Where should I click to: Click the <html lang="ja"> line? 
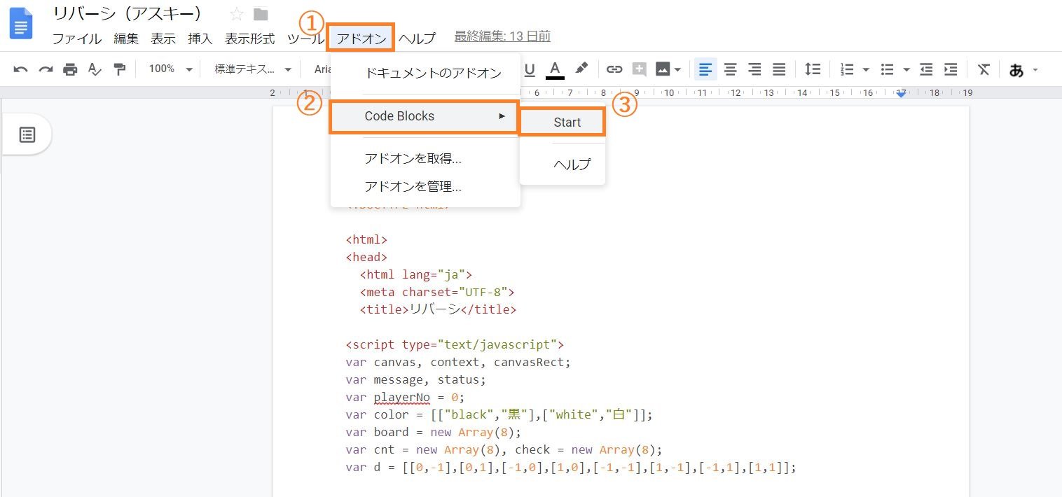tap(416, 274)
